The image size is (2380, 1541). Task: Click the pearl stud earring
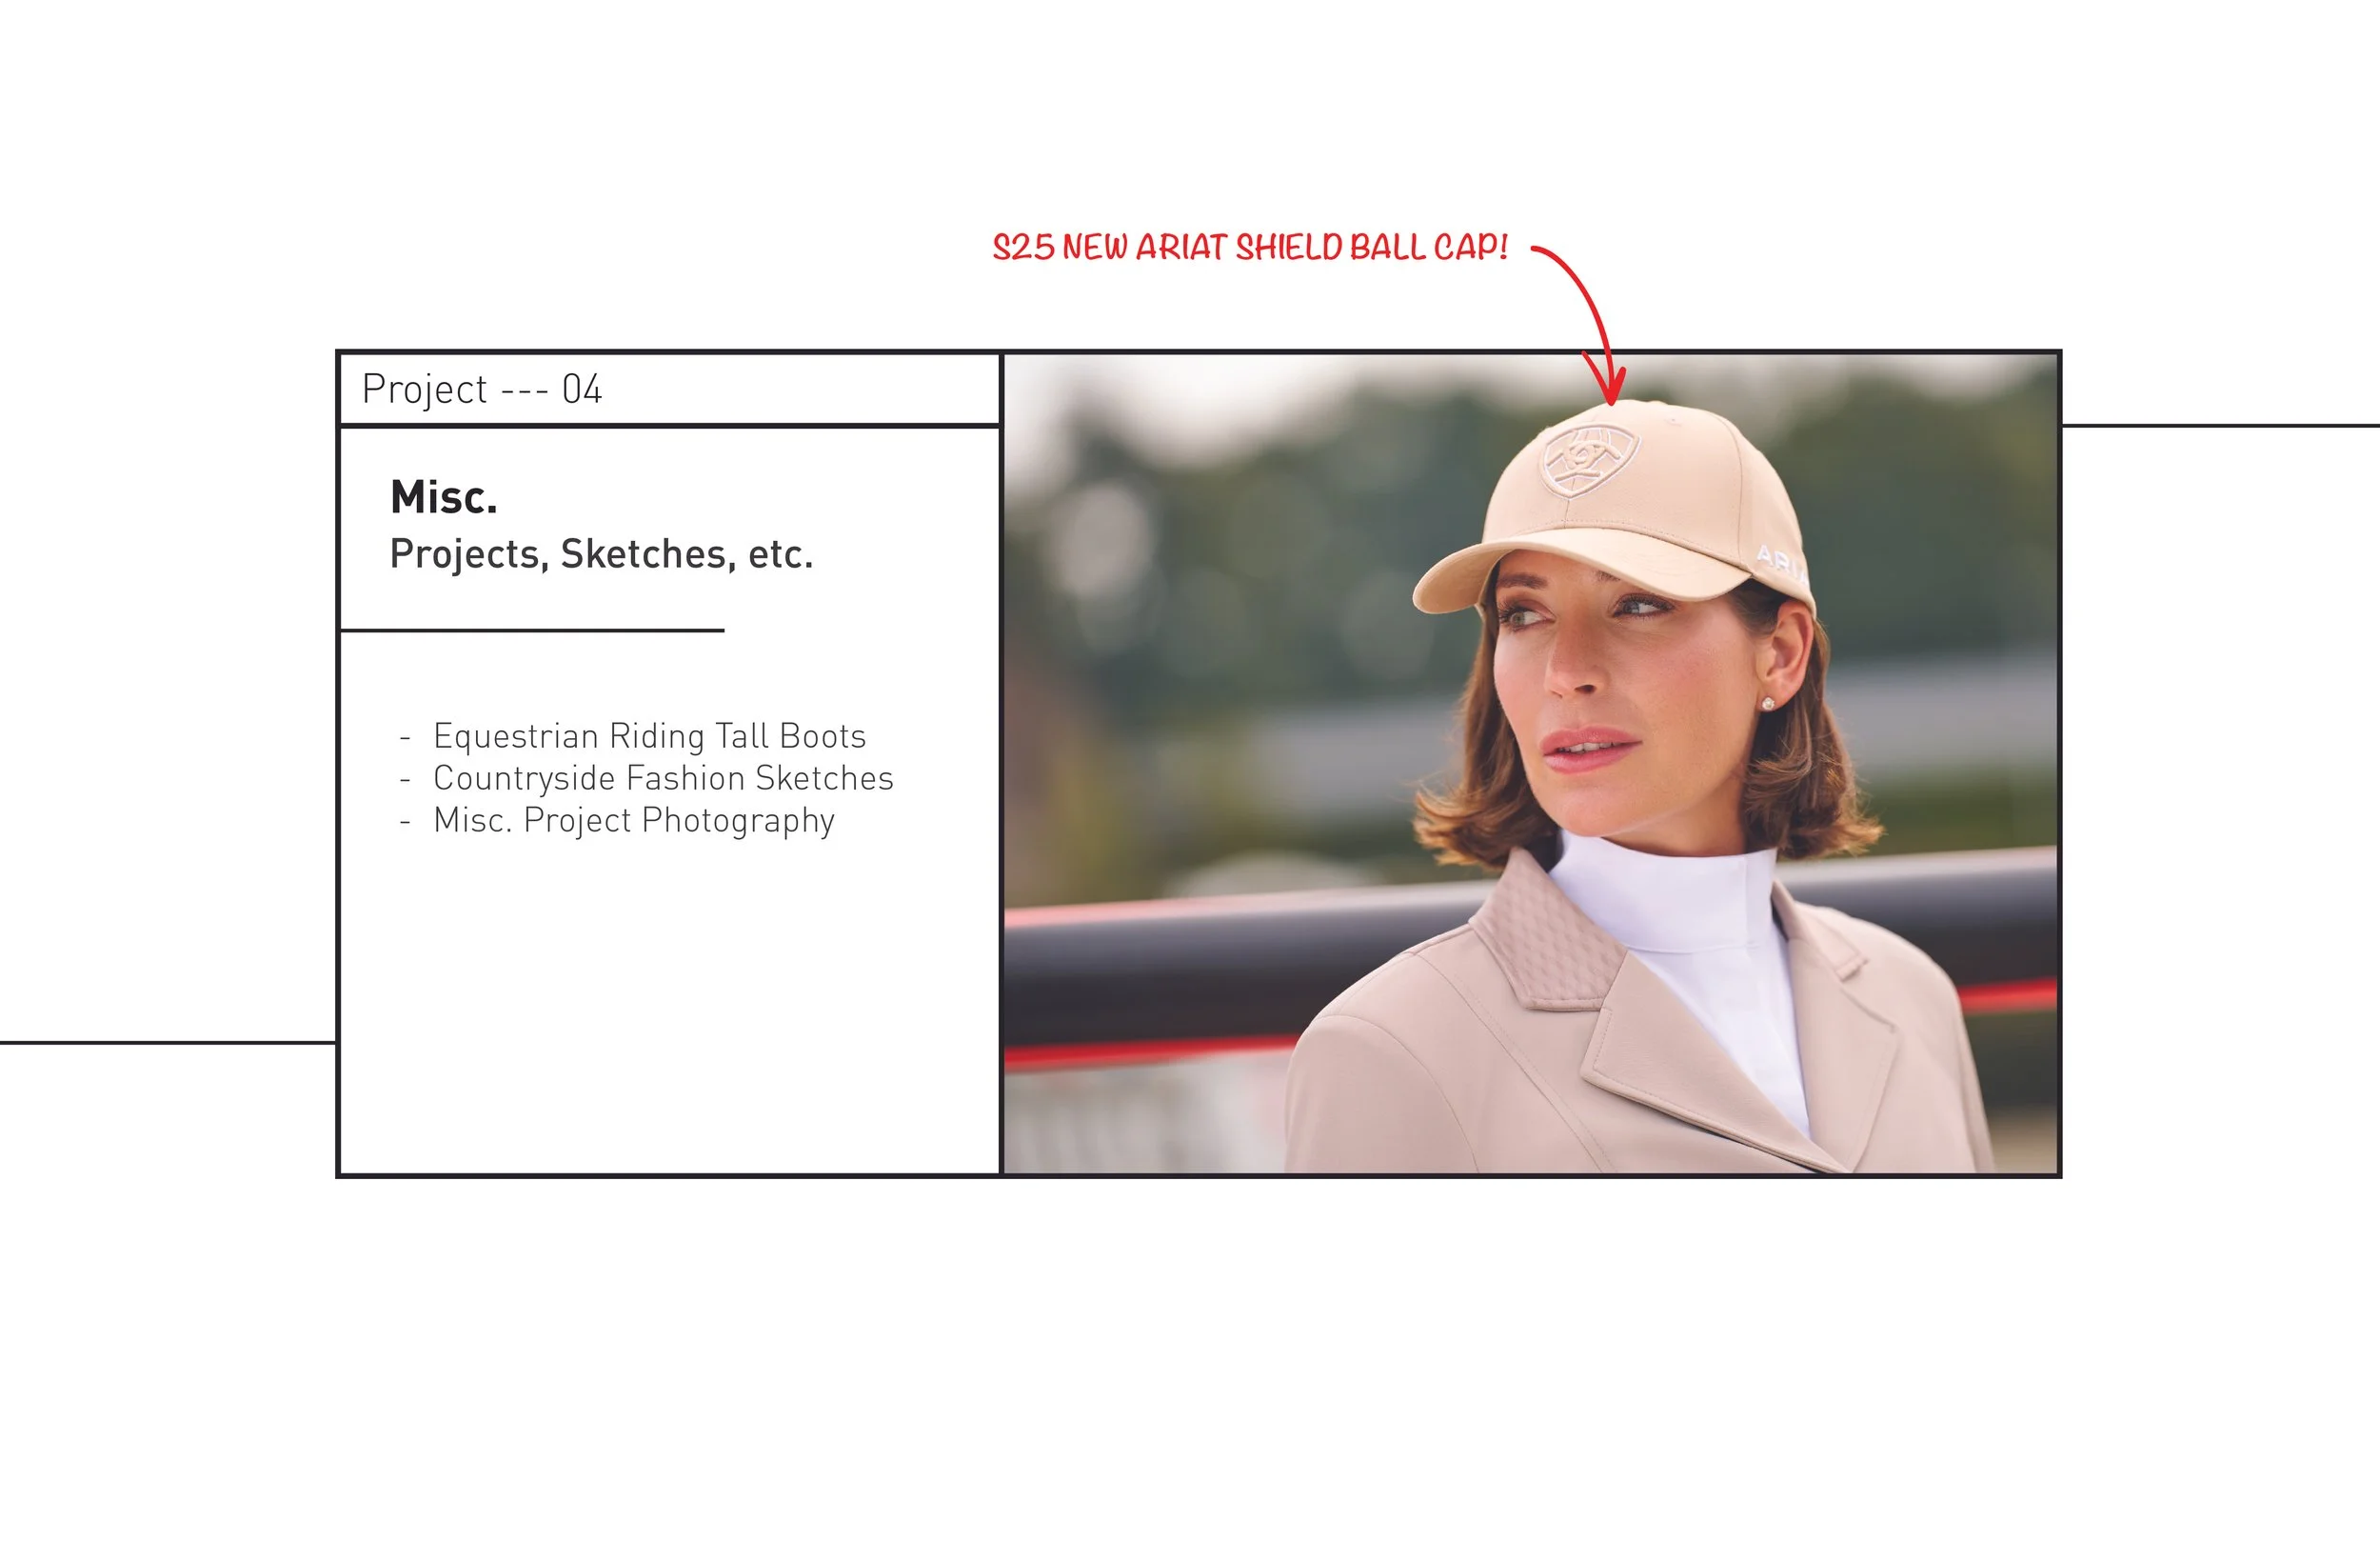(1768, 704)
